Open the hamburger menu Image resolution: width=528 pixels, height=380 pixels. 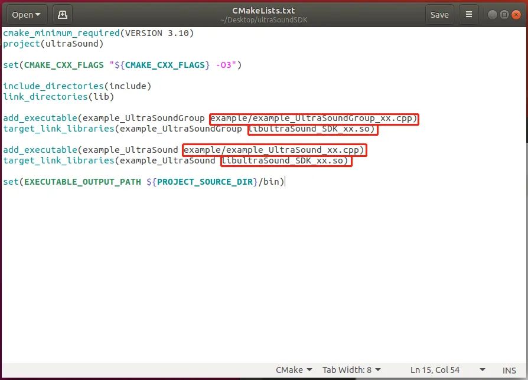tap(469, 15)
